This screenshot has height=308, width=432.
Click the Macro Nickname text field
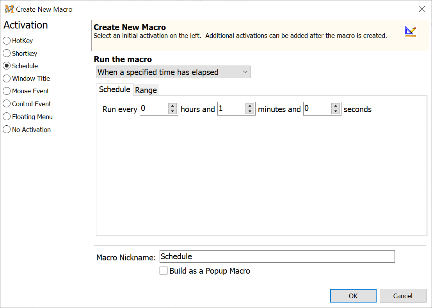pos(277,256)
